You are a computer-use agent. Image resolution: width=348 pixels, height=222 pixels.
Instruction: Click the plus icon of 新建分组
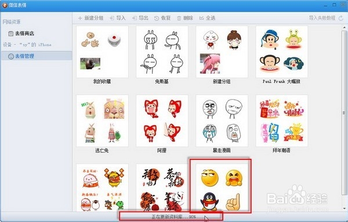(x=80, y=18)
